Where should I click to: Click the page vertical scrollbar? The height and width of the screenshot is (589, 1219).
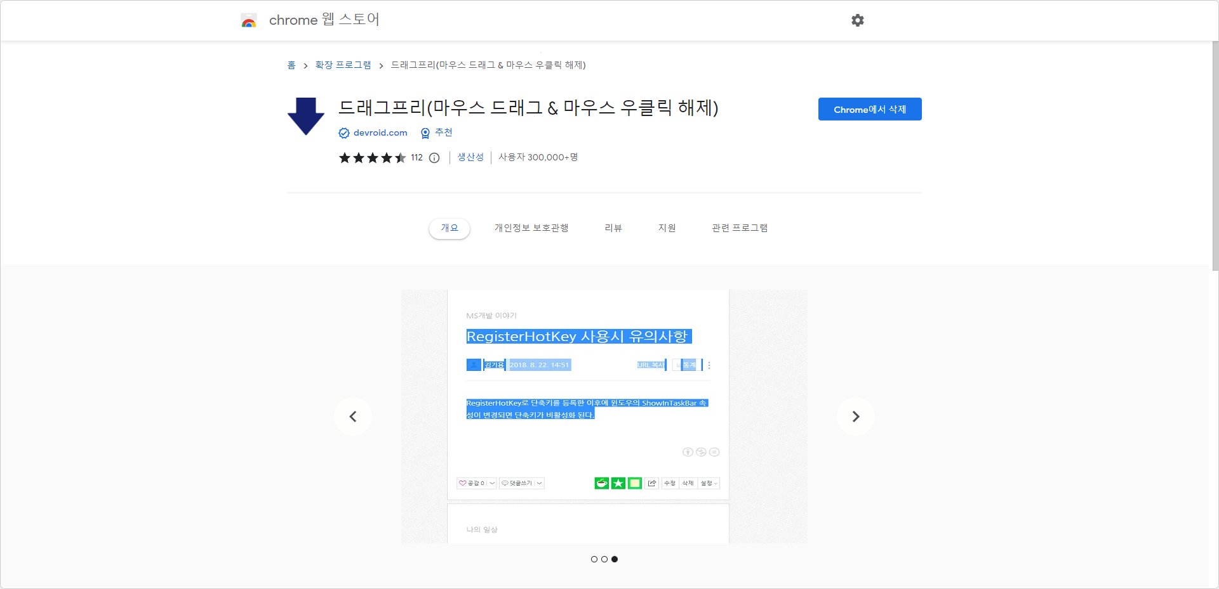[x=1215, y=157]
